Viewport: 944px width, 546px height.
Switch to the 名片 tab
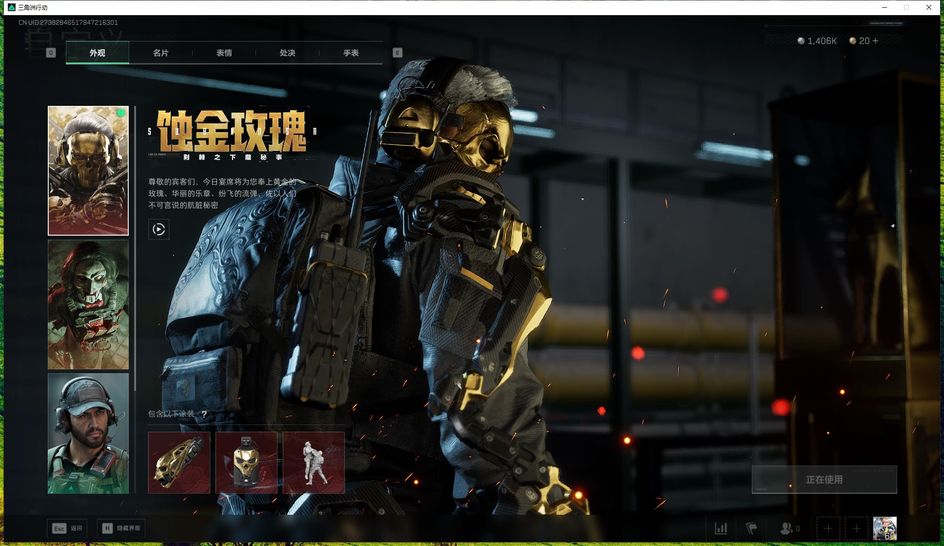[160, 53]
